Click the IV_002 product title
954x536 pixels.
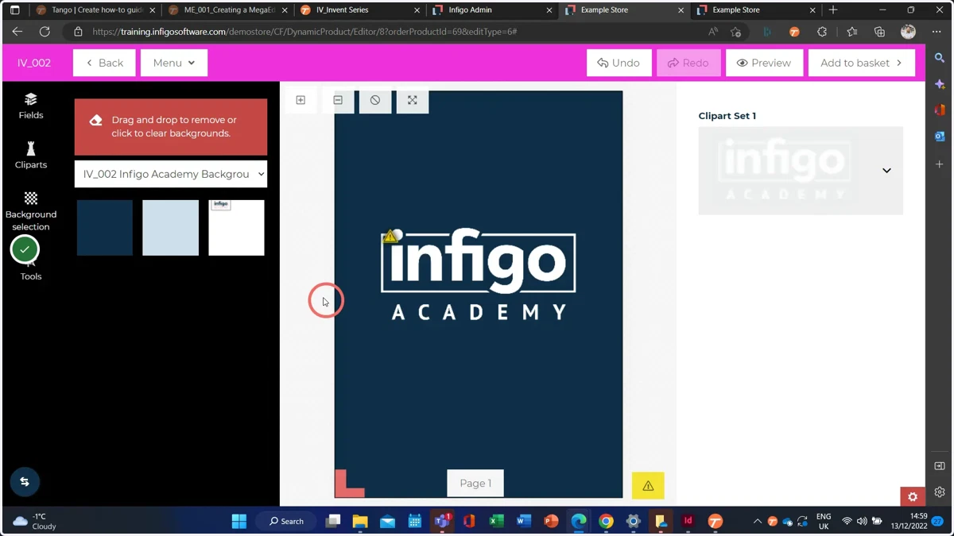[34, 63]
